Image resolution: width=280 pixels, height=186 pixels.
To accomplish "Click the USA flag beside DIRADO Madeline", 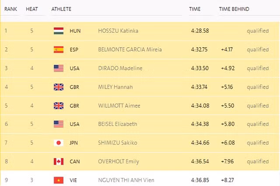I will (59, 68).
